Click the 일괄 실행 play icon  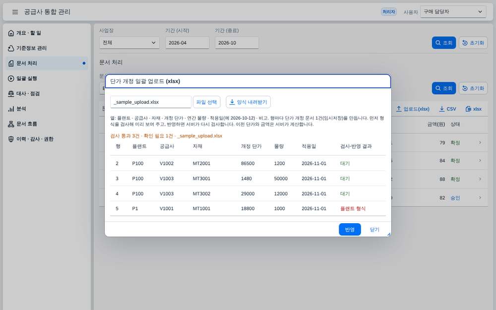pos(11,78)
